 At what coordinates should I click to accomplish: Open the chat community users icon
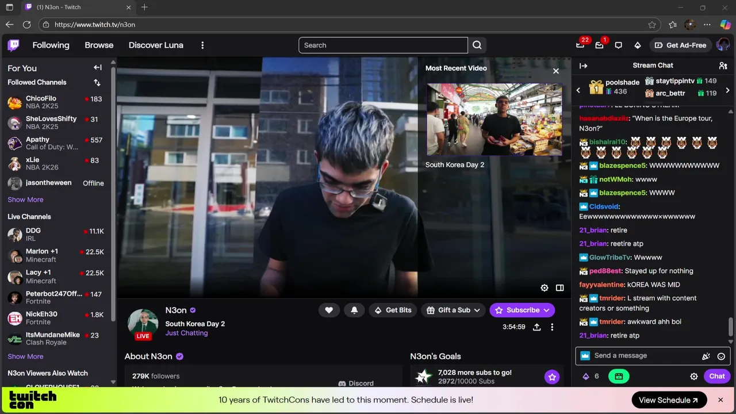click(x=723, y=66)
